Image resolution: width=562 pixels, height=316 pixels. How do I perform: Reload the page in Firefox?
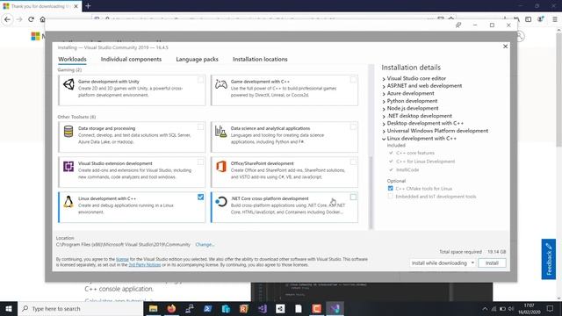32,19
